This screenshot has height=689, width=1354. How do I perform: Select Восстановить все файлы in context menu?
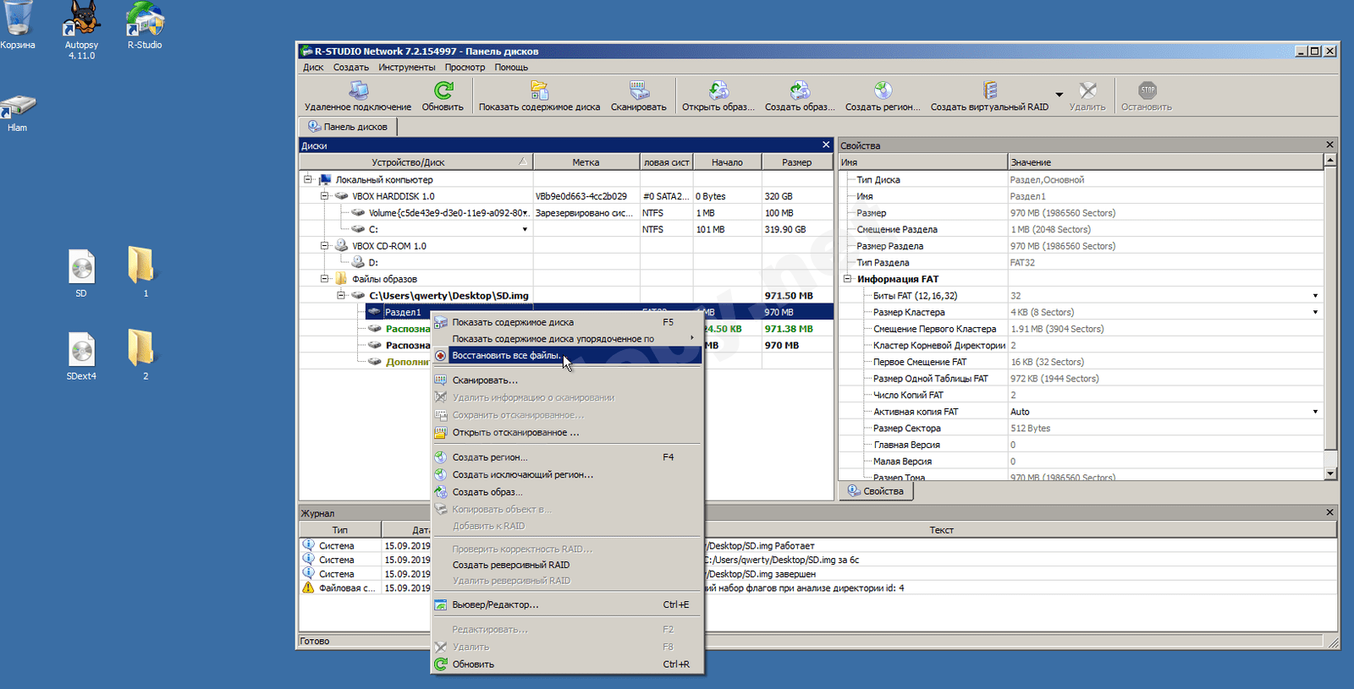click(506, 356)
